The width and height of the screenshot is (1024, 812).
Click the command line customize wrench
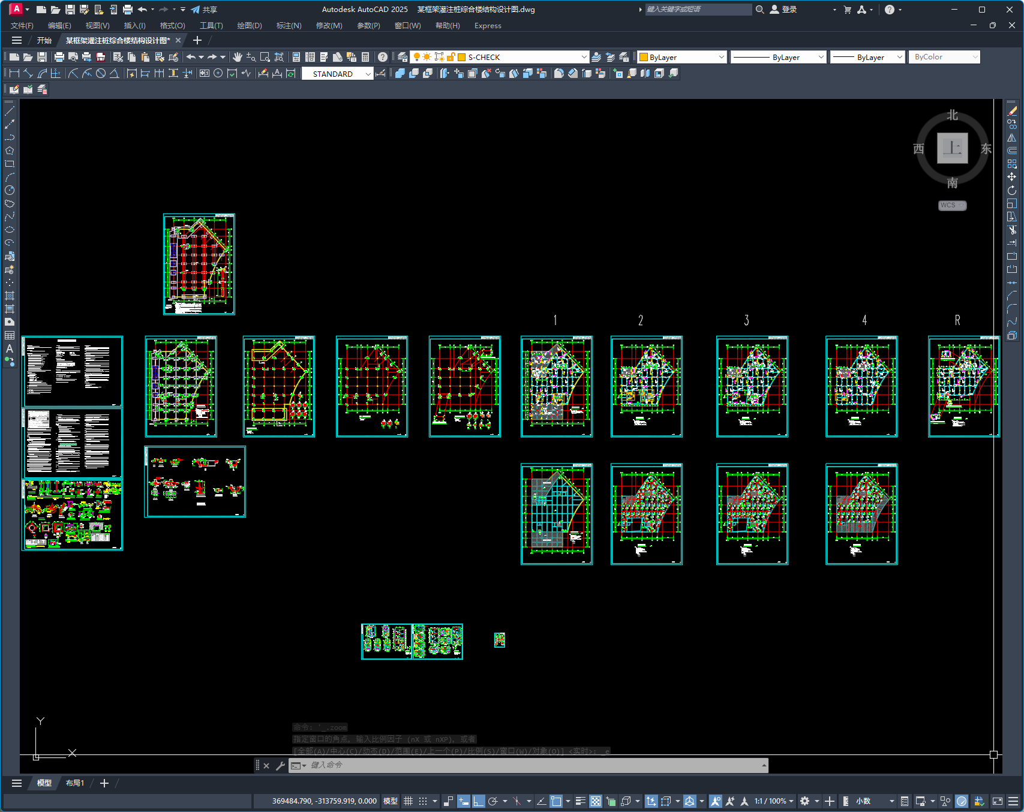[x=280, y=766]
